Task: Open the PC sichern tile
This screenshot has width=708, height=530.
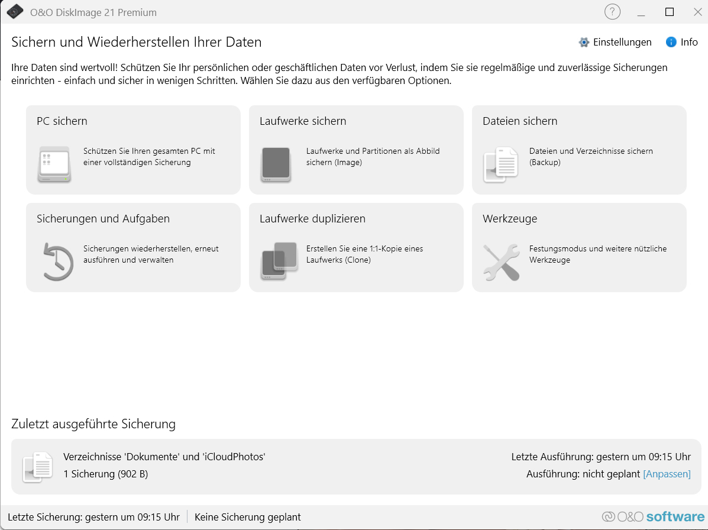Action: point(132,150)
